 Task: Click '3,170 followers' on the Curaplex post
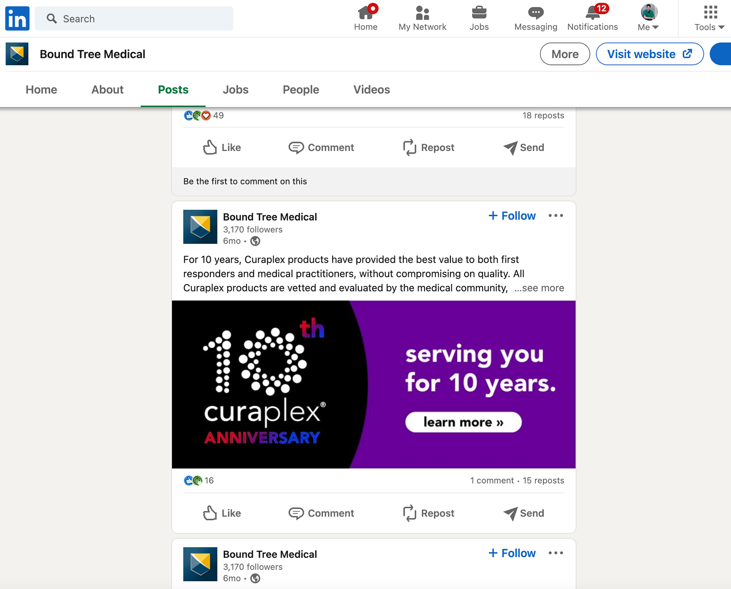253,229
